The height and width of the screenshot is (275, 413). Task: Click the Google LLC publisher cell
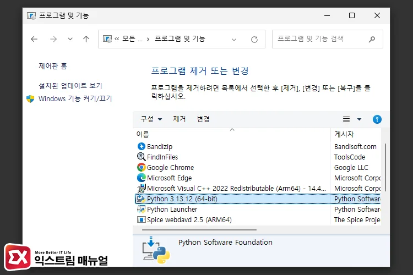point(351,168)
